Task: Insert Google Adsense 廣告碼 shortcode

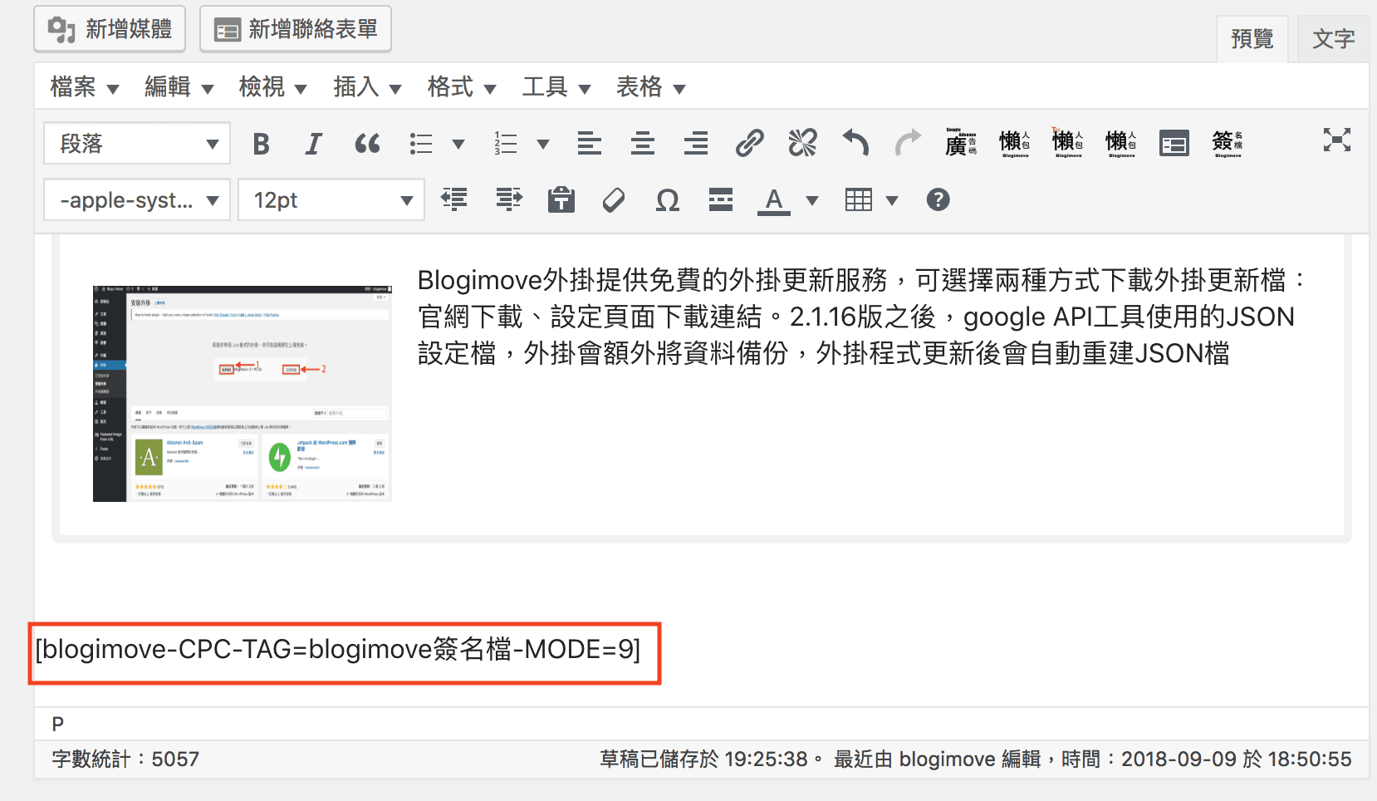Action: click(961, 142)
